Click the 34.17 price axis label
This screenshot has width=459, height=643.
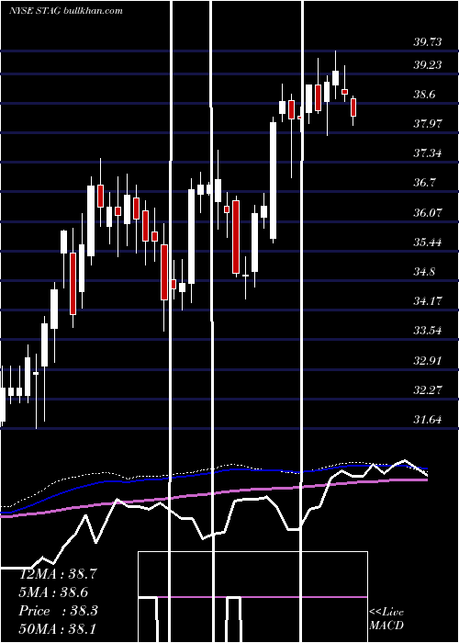(x=428, y=301)
